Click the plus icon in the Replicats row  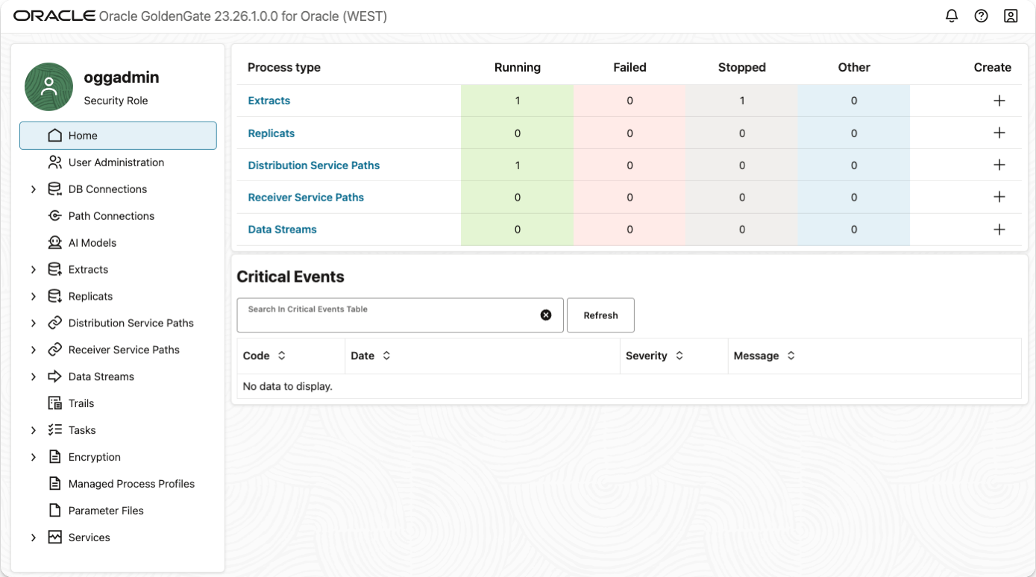point(999,133)
